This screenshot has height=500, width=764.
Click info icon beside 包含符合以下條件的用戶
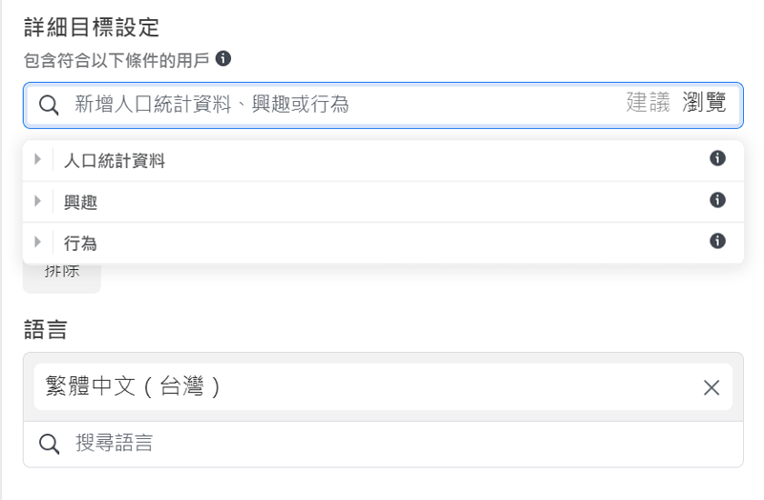[223, 59]
